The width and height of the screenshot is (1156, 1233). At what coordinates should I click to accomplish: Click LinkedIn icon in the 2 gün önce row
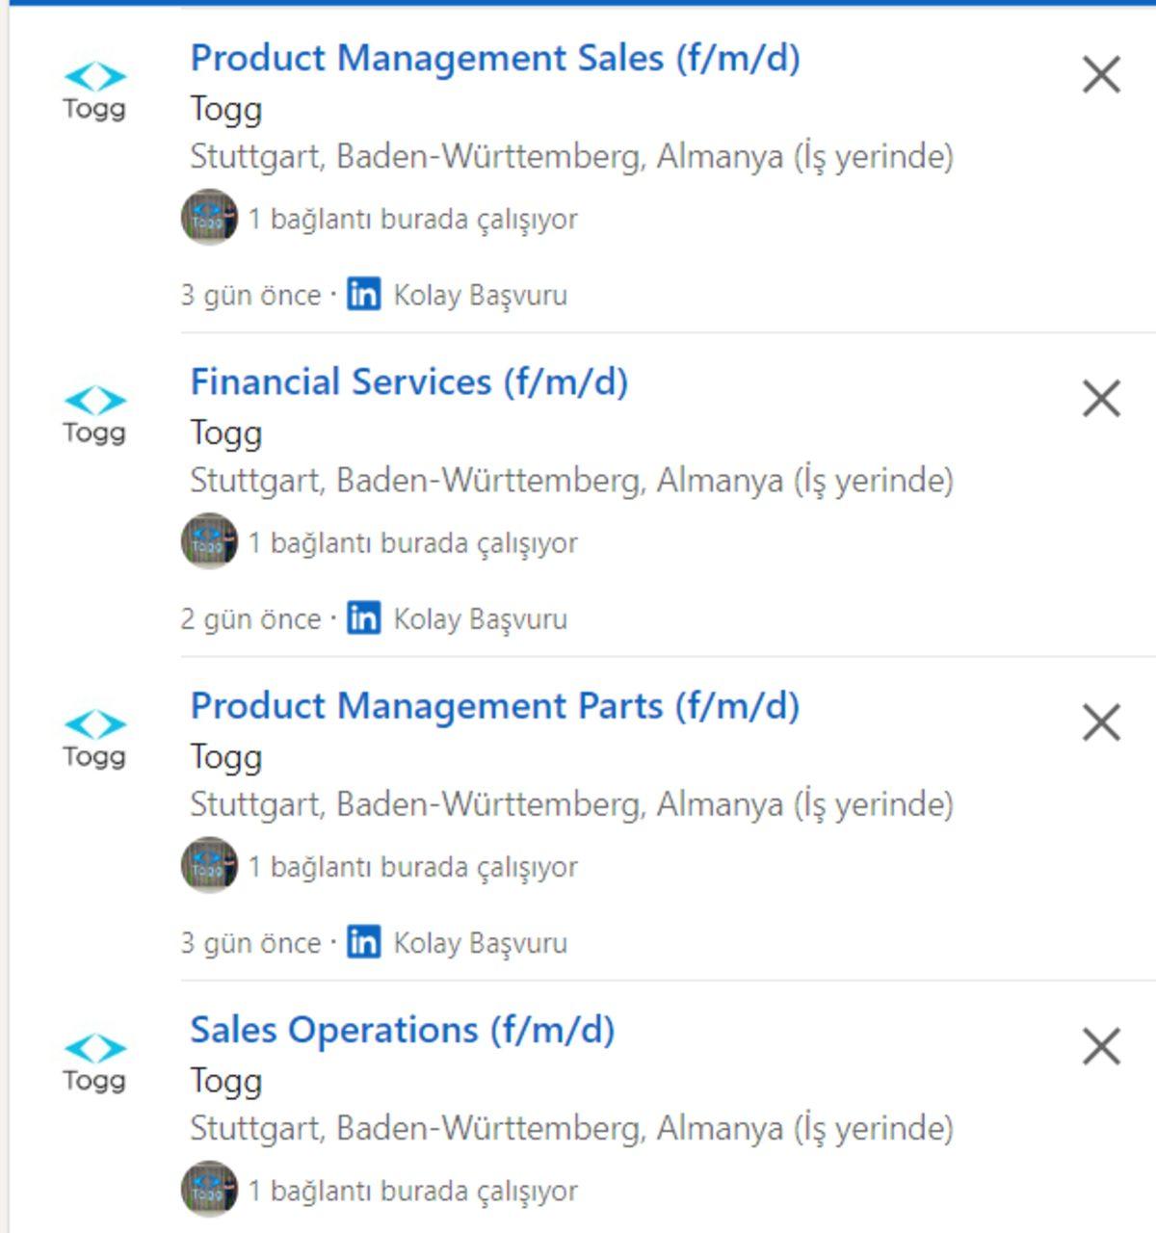pos(363,617)
